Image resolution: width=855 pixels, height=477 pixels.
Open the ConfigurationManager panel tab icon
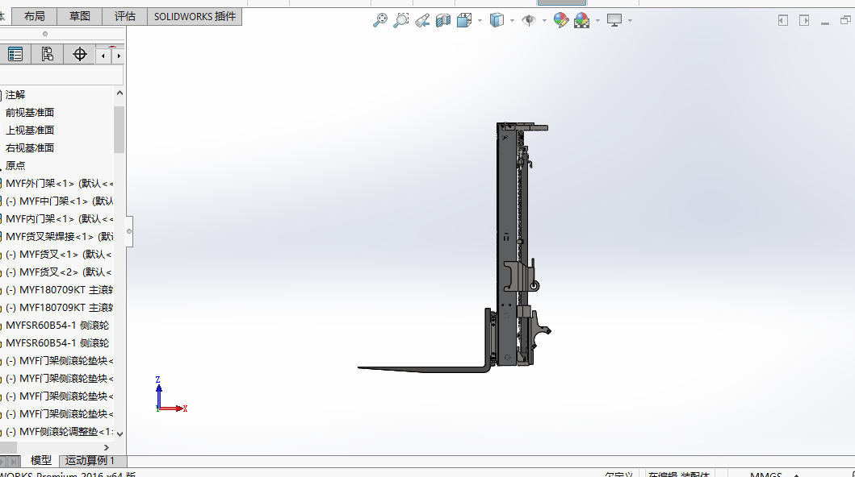[x=47, y=54]
